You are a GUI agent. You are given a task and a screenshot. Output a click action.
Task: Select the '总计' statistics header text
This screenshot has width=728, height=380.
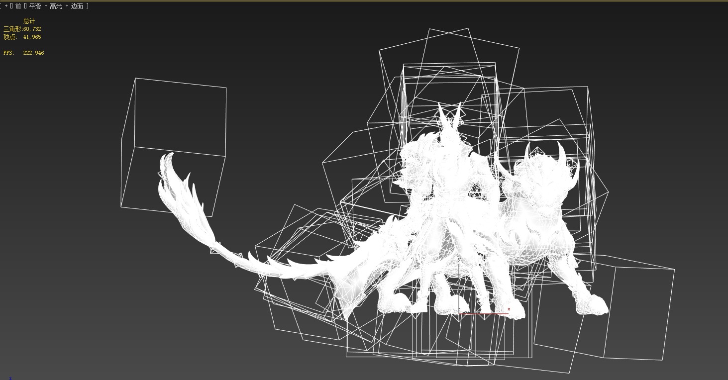[x=29, y=21]
